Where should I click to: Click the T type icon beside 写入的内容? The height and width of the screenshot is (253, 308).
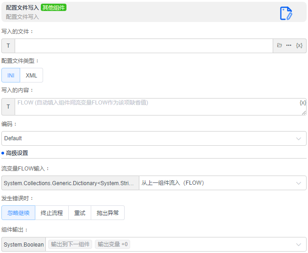8,107
